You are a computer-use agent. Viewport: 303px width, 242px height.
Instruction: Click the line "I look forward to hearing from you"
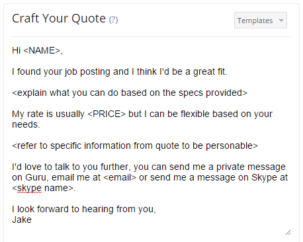pos(84,209)
